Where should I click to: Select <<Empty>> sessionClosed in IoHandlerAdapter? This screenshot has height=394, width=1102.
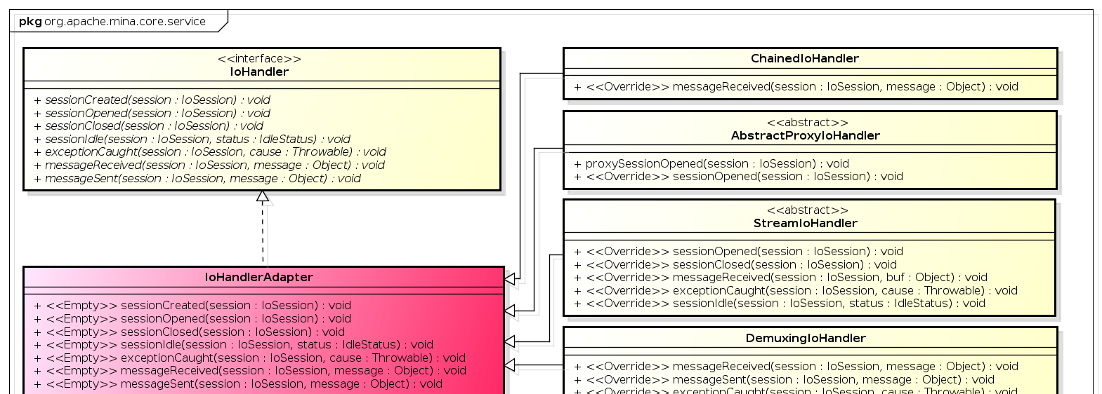coord(189,332)
